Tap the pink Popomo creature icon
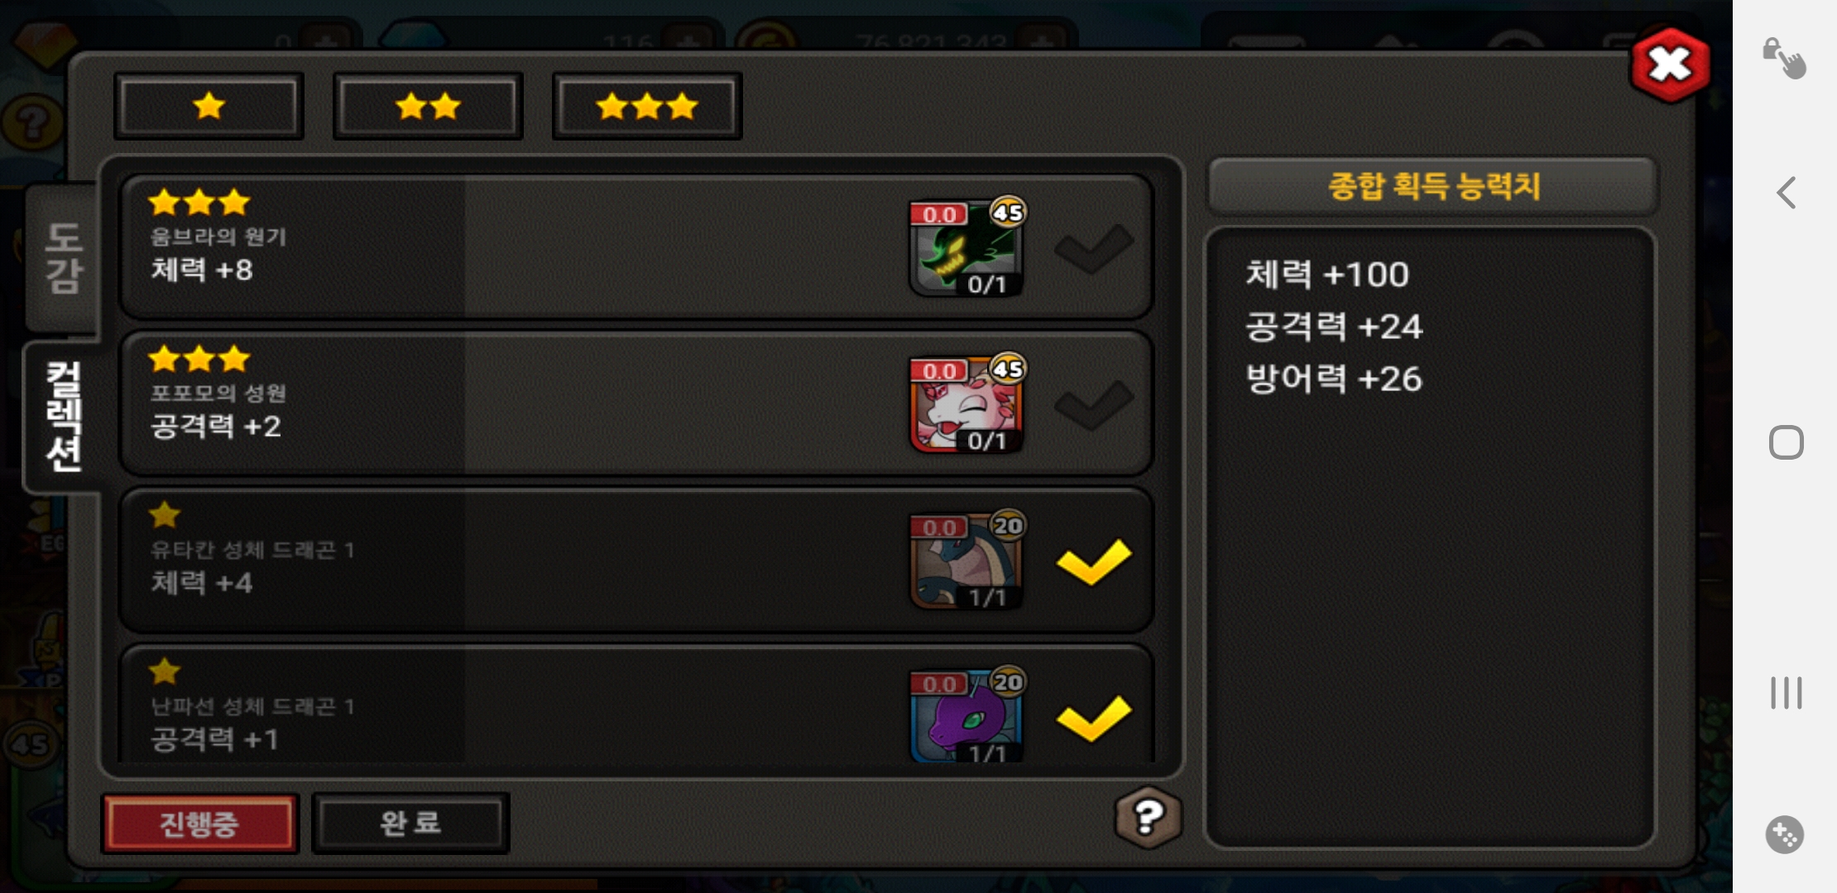Viewport: 1837px width, 893px height. (966, 405)
